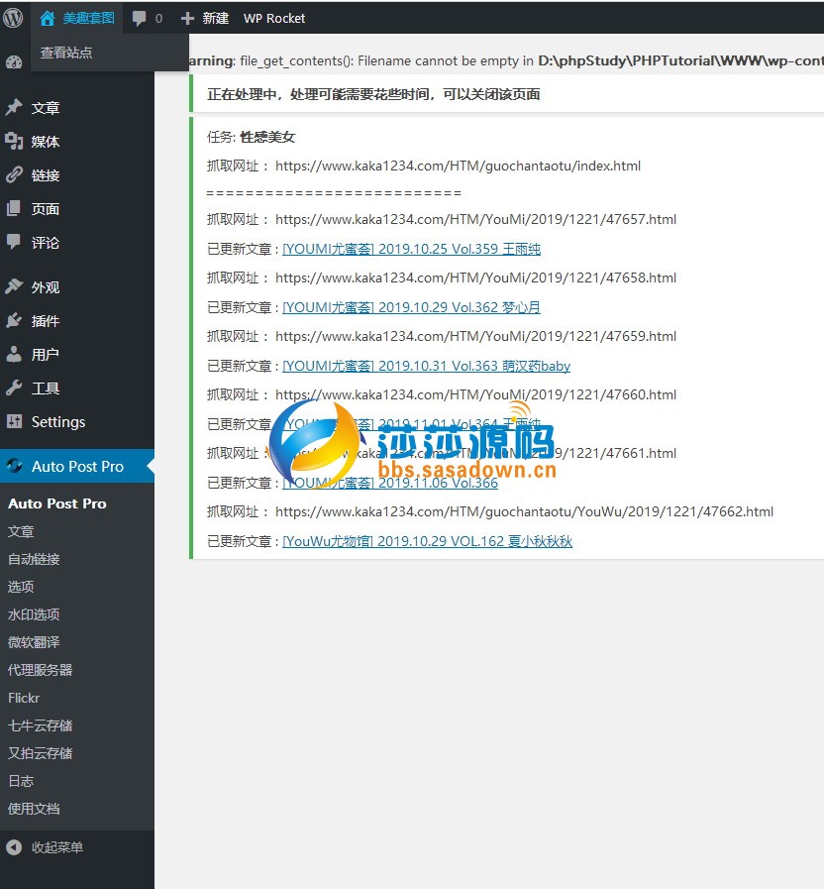This screenshot has height=889, width=824.
Task: Select the highlighted Auto Post Pro menu
Action: tap(77, 466)
